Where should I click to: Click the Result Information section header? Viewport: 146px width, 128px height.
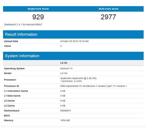tap(73, 35)
